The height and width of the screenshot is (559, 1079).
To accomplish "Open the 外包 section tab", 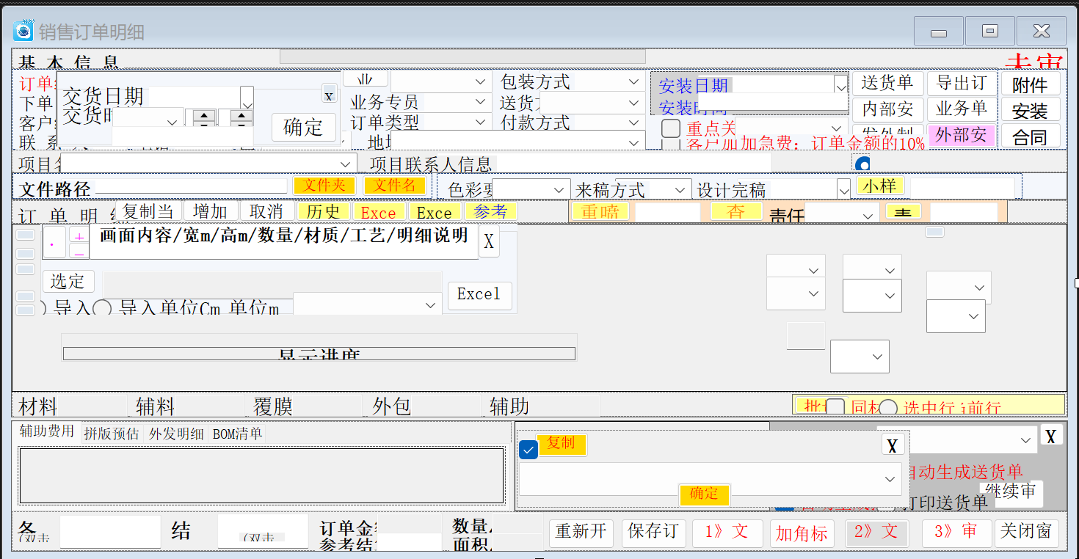I will [392, 406].
